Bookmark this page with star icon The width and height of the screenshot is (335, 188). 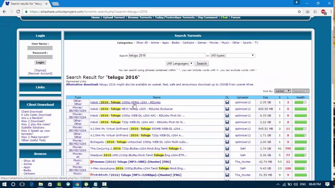coord(299,11)
